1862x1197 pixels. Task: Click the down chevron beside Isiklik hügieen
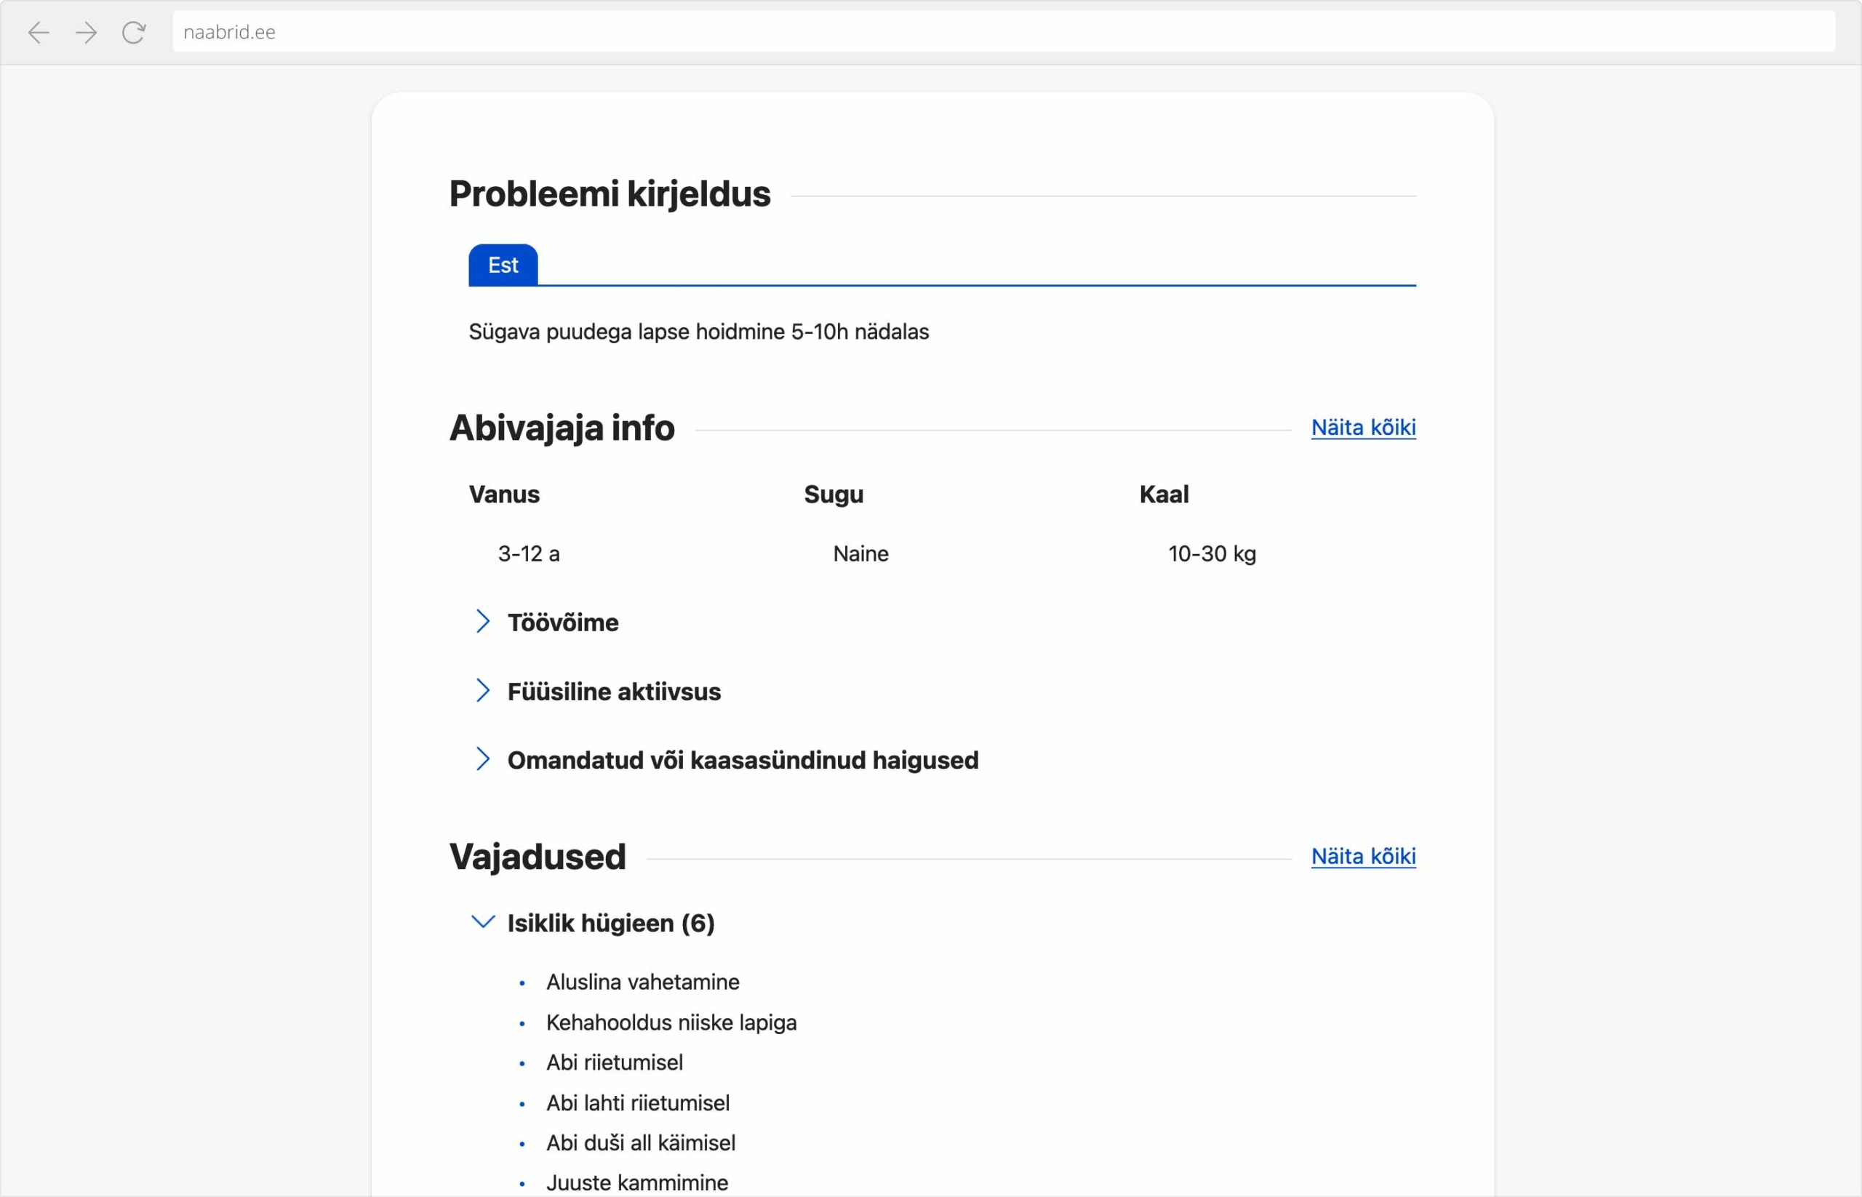point(483,922)
